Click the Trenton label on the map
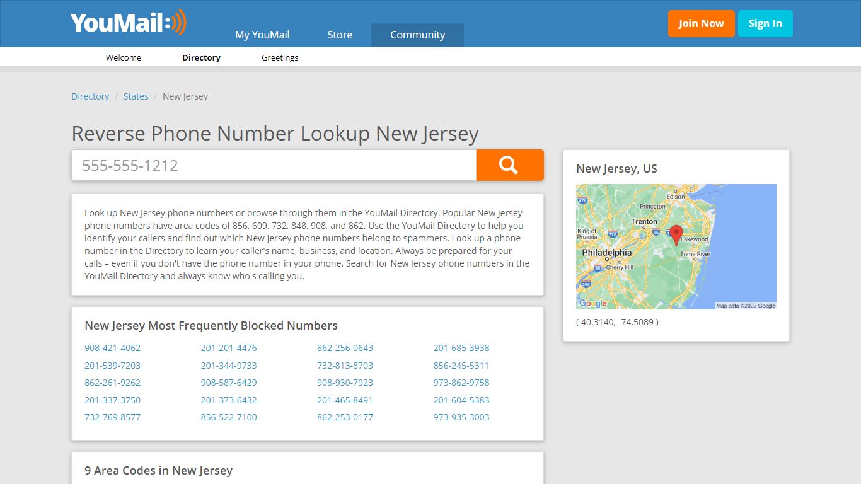The image size is (861, 484). coord(644,222)
